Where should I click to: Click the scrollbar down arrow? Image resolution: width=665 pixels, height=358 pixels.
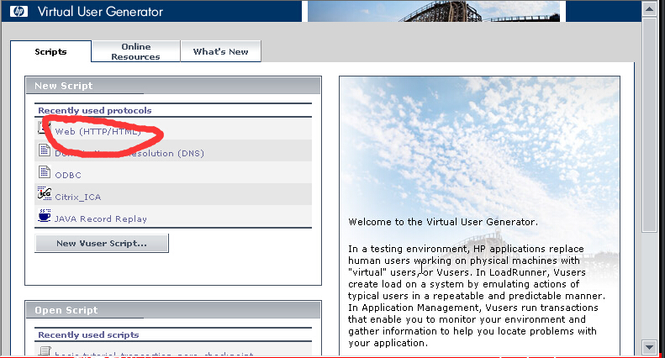coord(649,347)
